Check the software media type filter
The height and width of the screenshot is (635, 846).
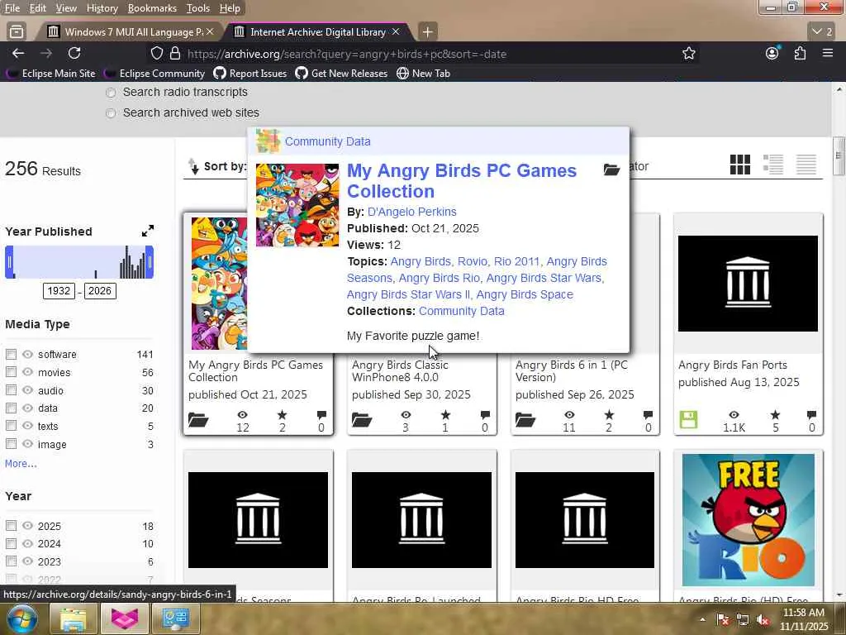(x=11, y=354)
